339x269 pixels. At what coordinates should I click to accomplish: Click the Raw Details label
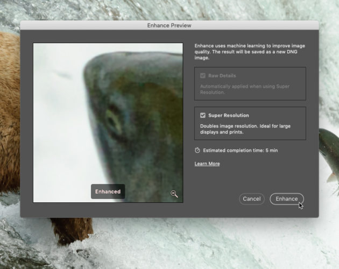coord(222,75)
